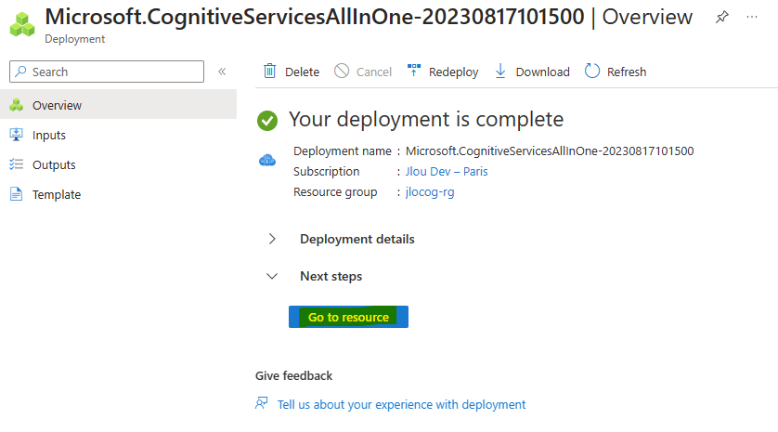Click the Delete toolbar label
778x432 pixels.
pyautogui.click(x=302, y=72)
